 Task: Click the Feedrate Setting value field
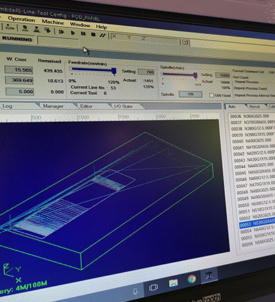click(146, 72)
